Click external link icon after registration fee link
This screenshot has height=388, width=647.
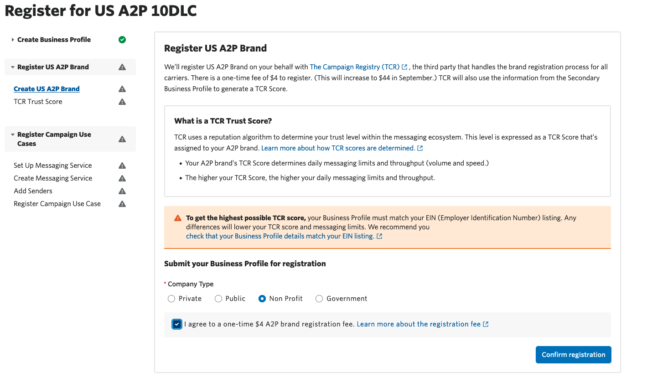[x=486, y=324]
